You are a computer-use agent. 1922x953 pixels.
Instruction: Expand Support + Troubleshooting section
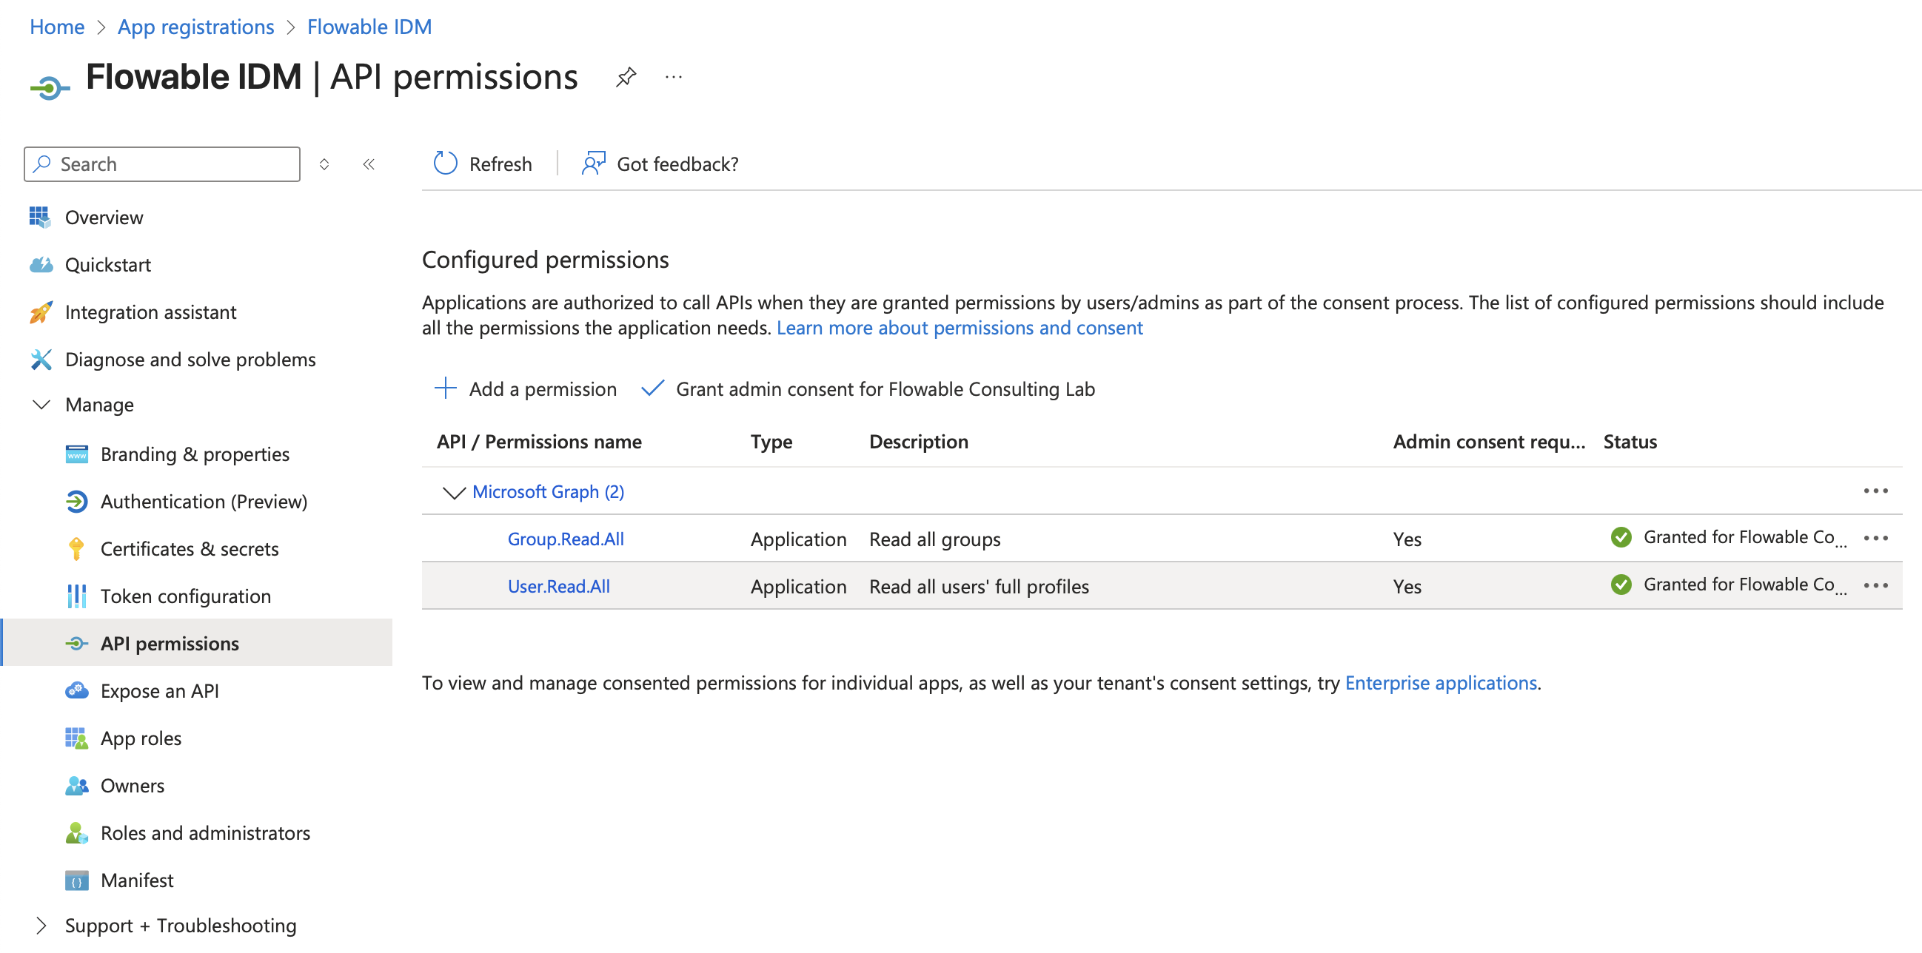click(41, 926)
